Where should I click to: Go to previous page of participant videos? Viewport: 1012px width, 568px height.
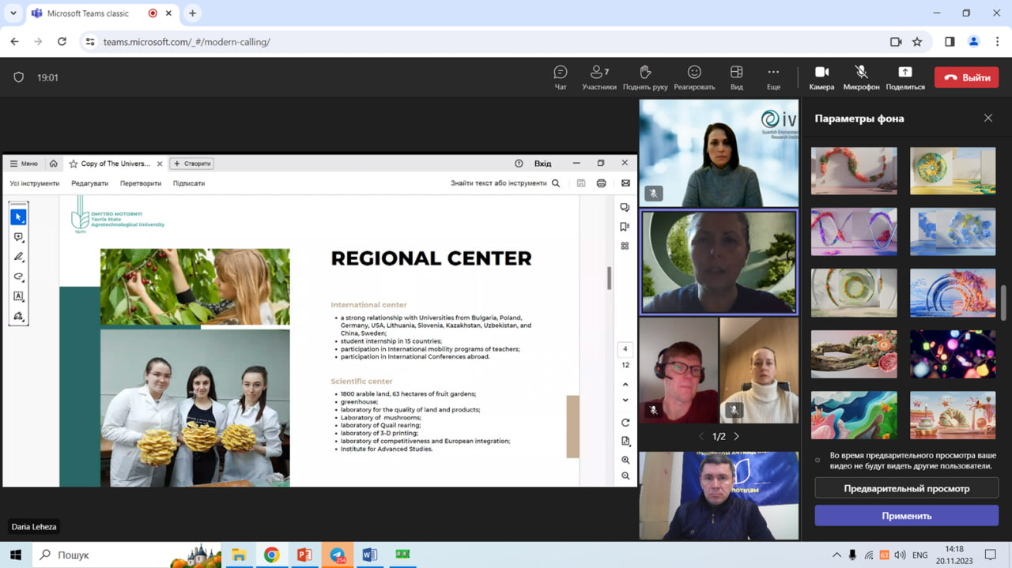700,436
